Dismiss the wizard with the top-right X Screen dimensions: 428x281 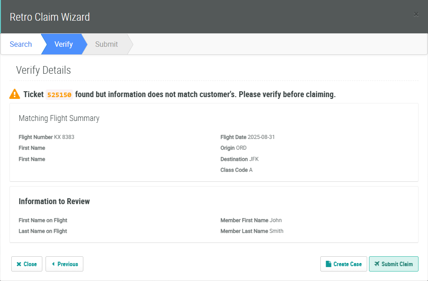pyautogui.click(x=416, y=14)
